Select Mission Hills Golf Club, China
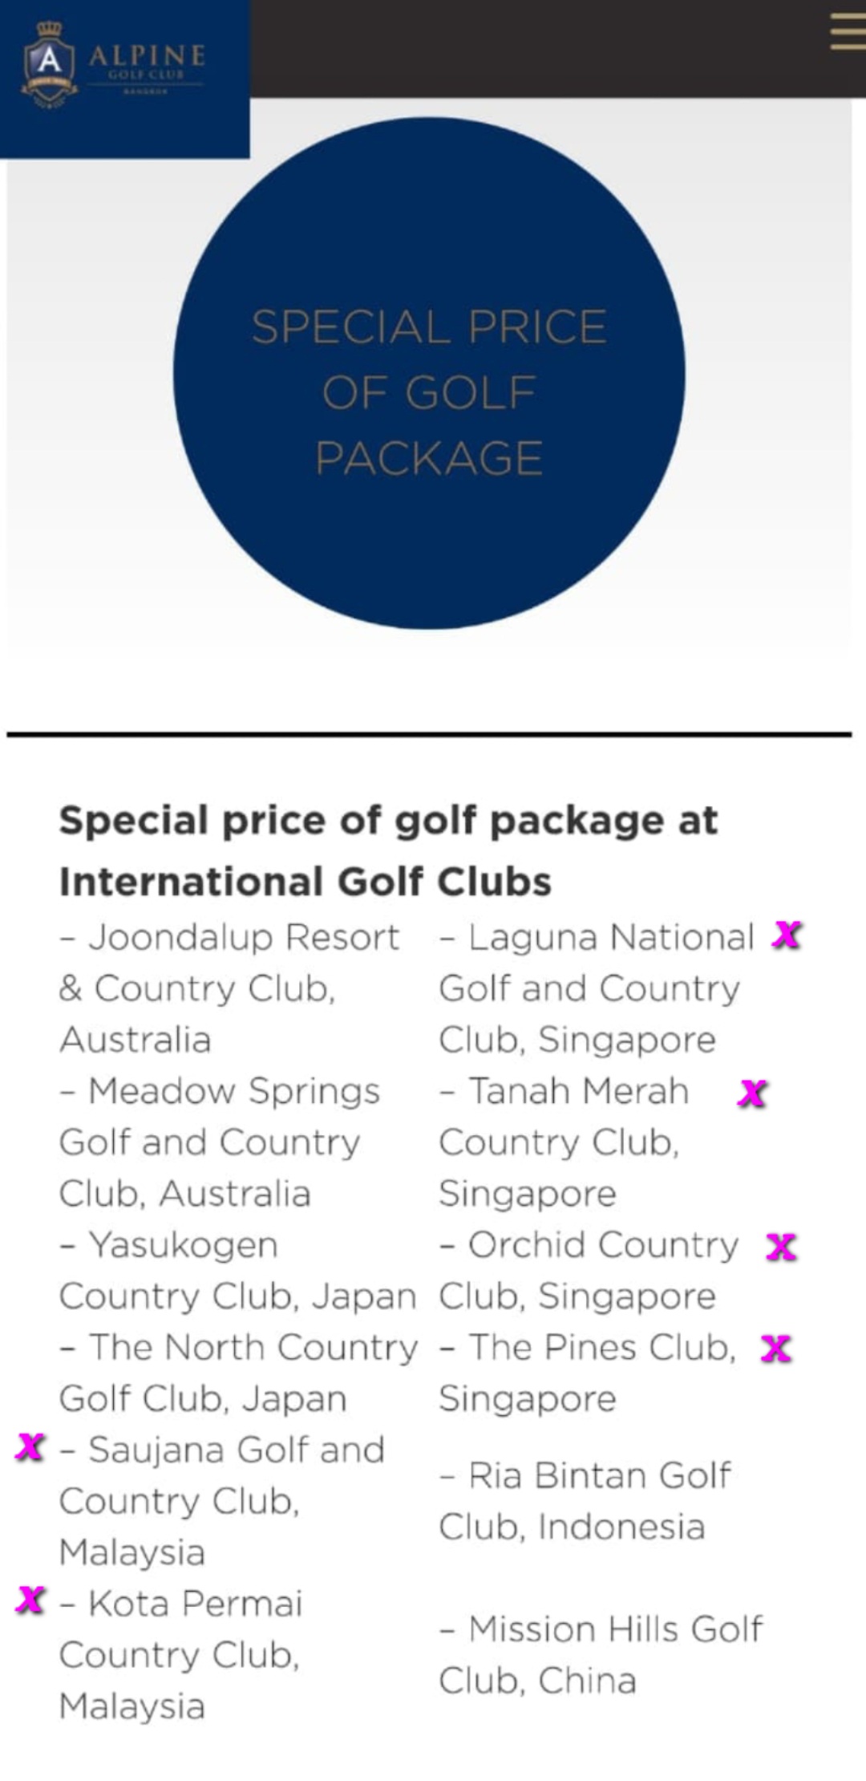The height and width of the screenshot is (1781, 866). pos(601,1655)
